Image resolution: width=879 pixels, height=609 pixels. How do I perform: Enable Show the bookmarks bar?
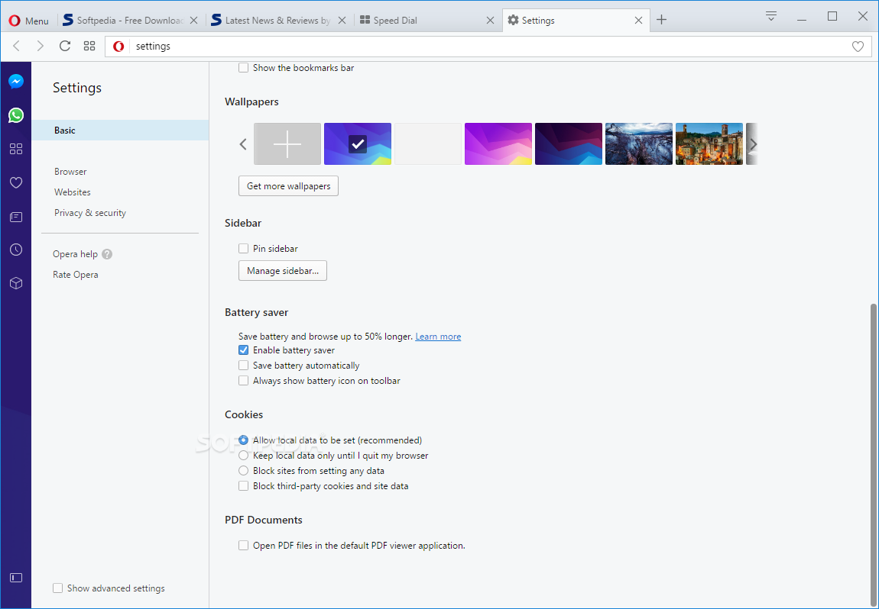pos(243,68)
